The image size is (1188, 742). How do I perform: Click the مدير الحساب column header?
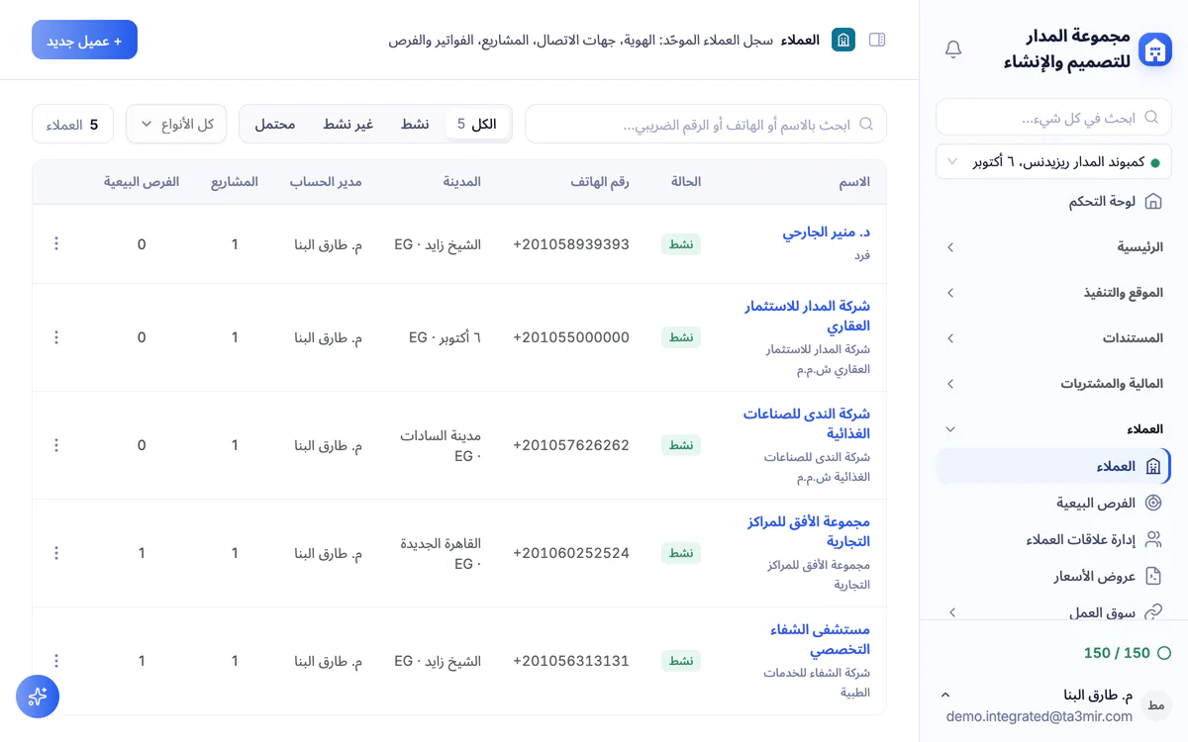[326, 182]
